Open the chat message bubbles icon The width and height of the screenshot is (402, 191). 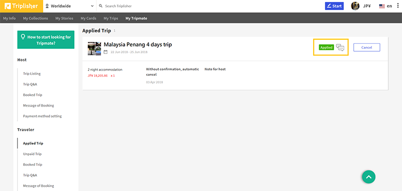click(340, 48)
